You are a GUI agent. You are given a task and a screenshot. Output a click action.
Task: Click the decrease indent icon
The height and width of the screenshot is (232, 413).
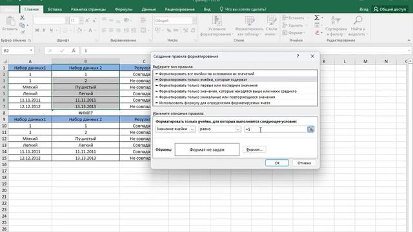[126, 30]
